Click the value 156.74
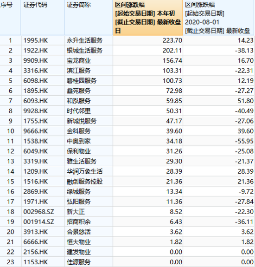The height and width of the screenshot is (267, 255). point(172,61)
